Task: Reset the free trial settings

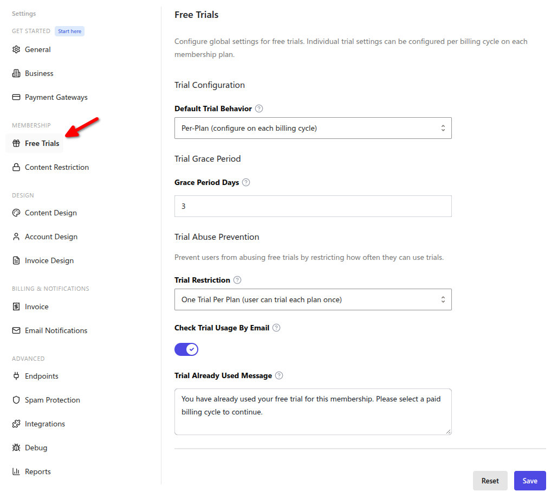Action: point(490,481)
